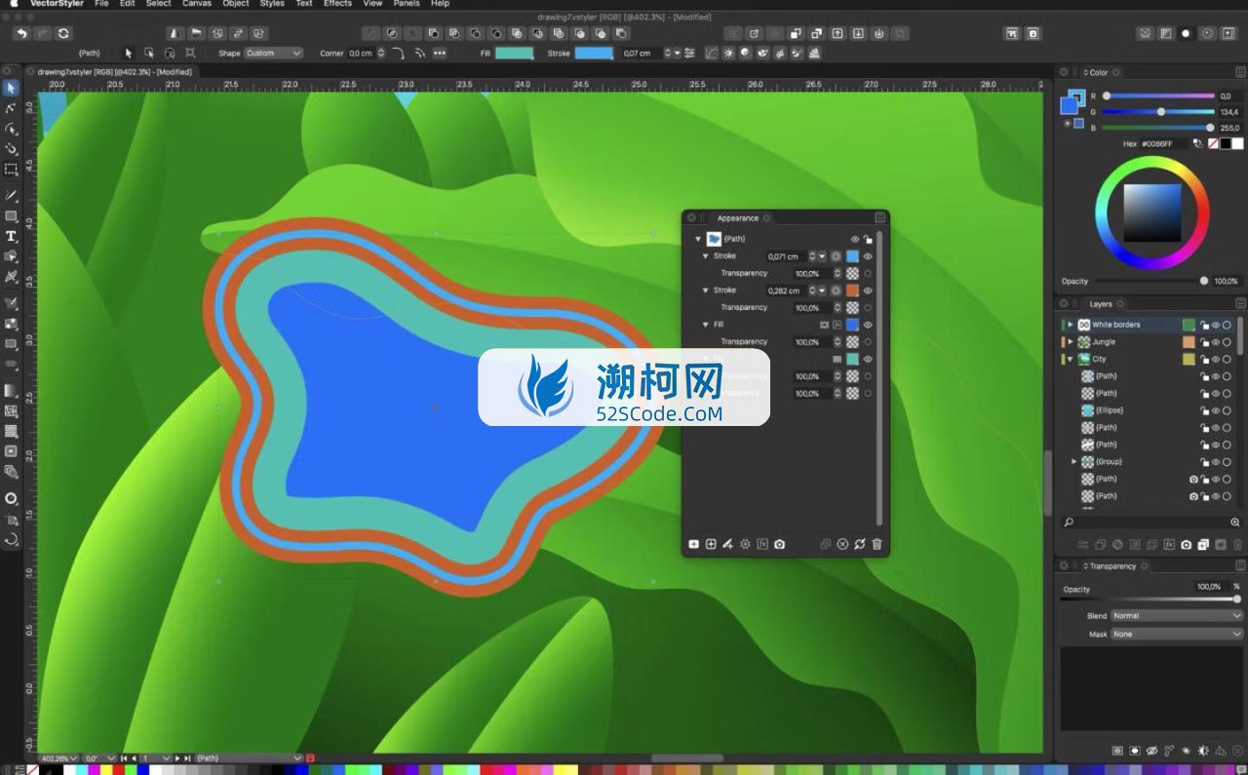Open the Object menu
This screenshot has height=775, width=1248.
(x=236, y=4)
